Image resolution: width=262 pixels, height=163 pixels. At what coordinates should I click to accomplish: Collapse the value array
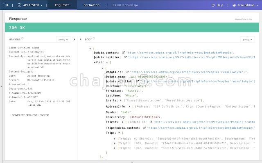[107, 62]
